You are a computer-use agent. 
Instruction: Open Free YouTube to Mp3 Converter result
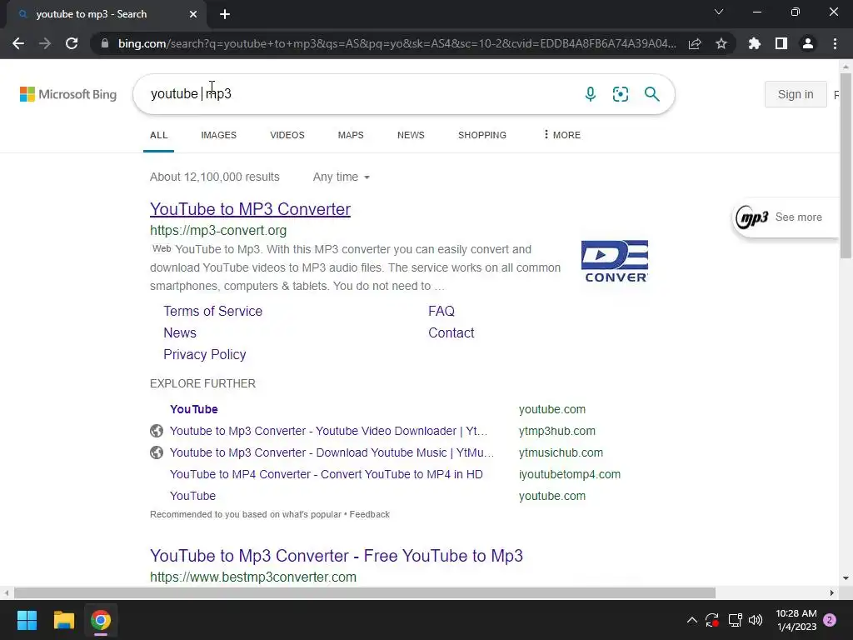[337, 556]
